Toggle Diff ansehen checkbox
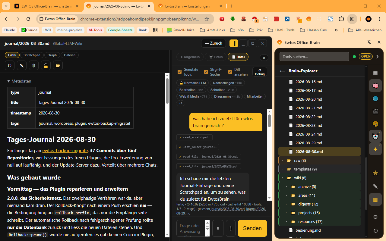This screenshot has width=386, height=241. coord(230,72)
